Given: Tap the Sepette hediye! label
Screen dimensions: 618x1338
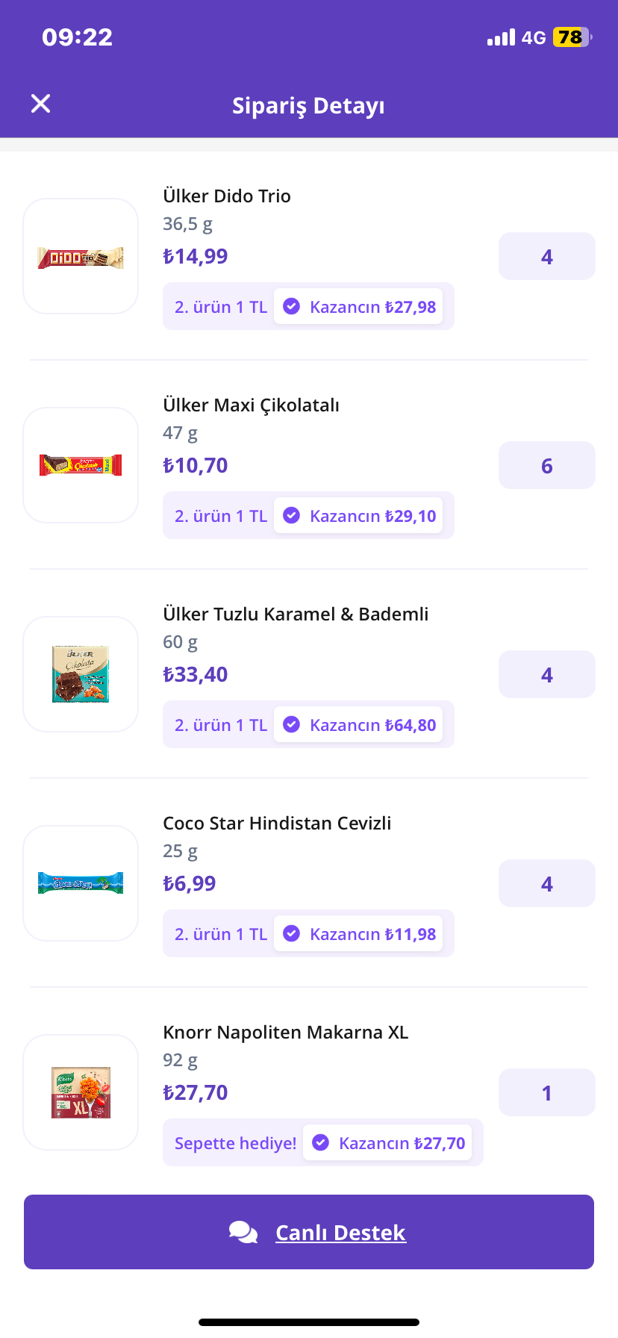Looking at the screenshot, I should click(235, 1143).
